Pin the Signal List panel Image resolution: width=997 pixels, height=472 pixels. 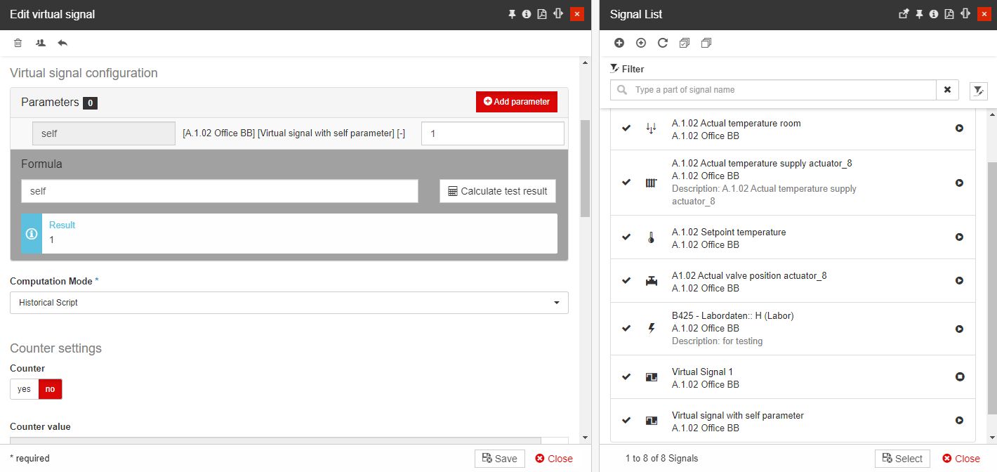coord(919,14)
